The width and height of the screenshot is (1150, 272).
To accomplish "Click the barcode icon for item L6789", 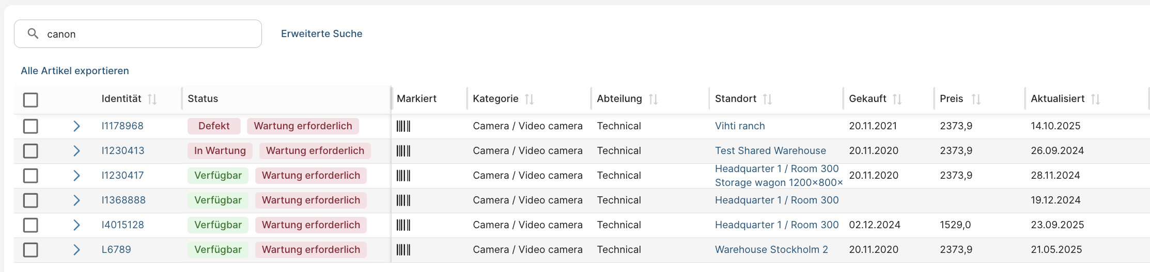I will [403, 250].
